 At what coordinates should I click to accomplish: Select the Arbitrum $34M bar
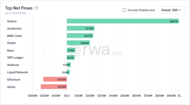click(x=69, y=65)
